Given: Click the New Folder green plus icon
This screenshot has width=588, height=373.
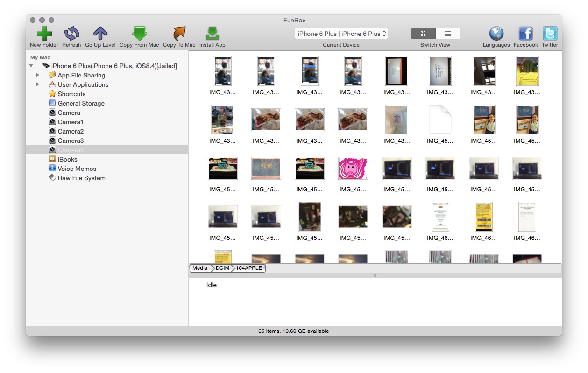Looking at the screenshot, I should pyautogui.click(x=44, y=34).
